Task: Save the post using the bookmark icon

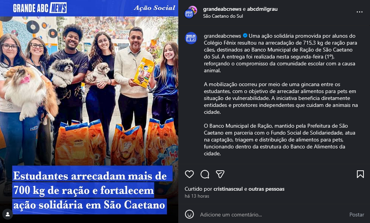Action: tap(360, 174)
